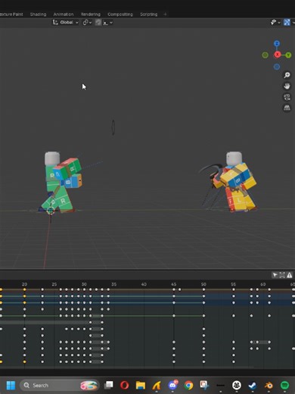Image resolution: width=295 pixels, height=394 pixels.
Task: Switch to the Scripting workspace tab
Action: click(148, 14)
